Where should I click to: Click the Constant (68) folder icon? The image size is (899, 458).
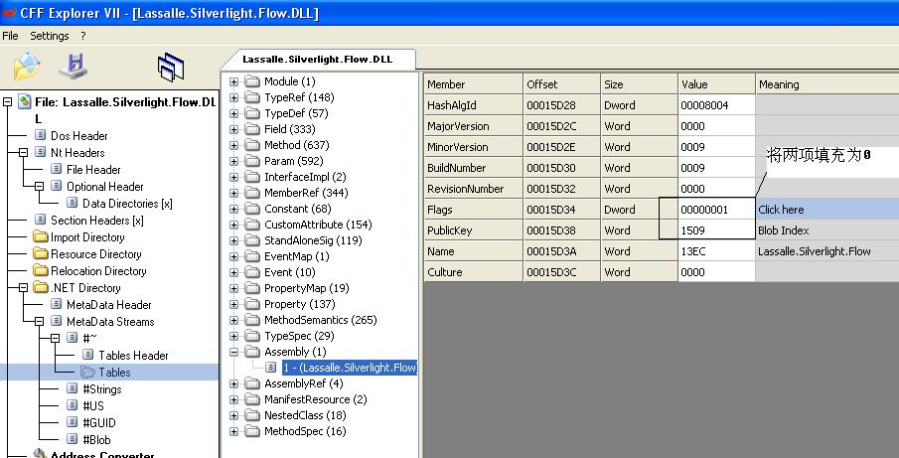[x=252, y=209]
